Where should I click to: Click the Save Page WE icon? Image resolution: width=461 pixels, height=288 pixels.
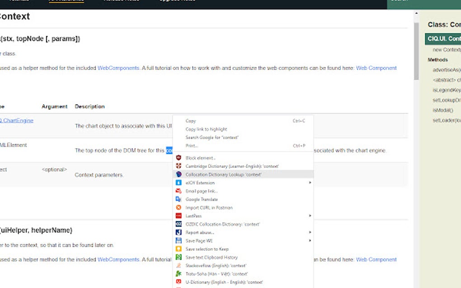178,241
